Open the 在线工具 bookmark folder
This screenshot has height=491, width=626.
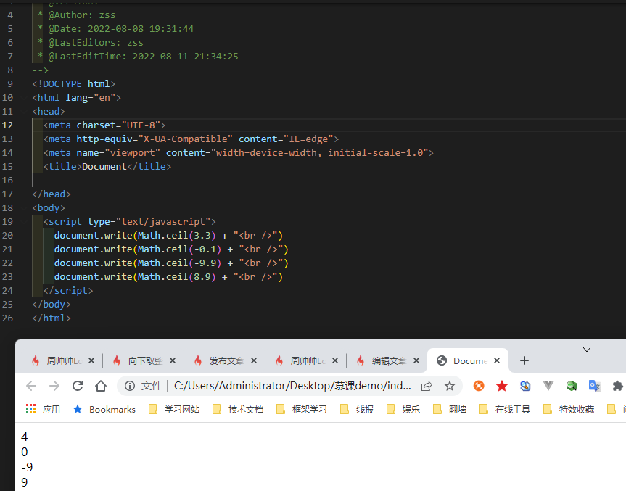(505, 409)
